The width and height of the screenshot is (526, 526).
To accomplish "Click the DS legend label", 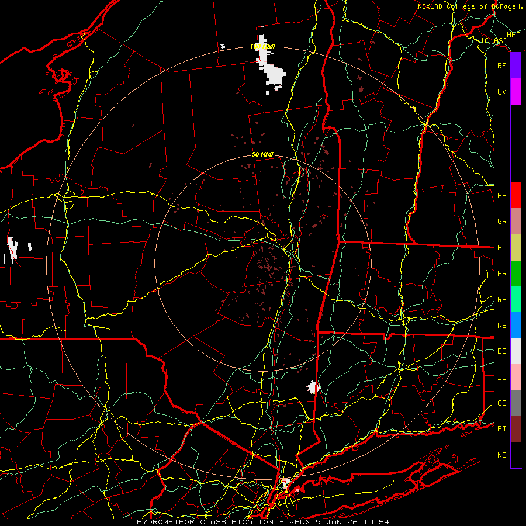I will [502, 351].
